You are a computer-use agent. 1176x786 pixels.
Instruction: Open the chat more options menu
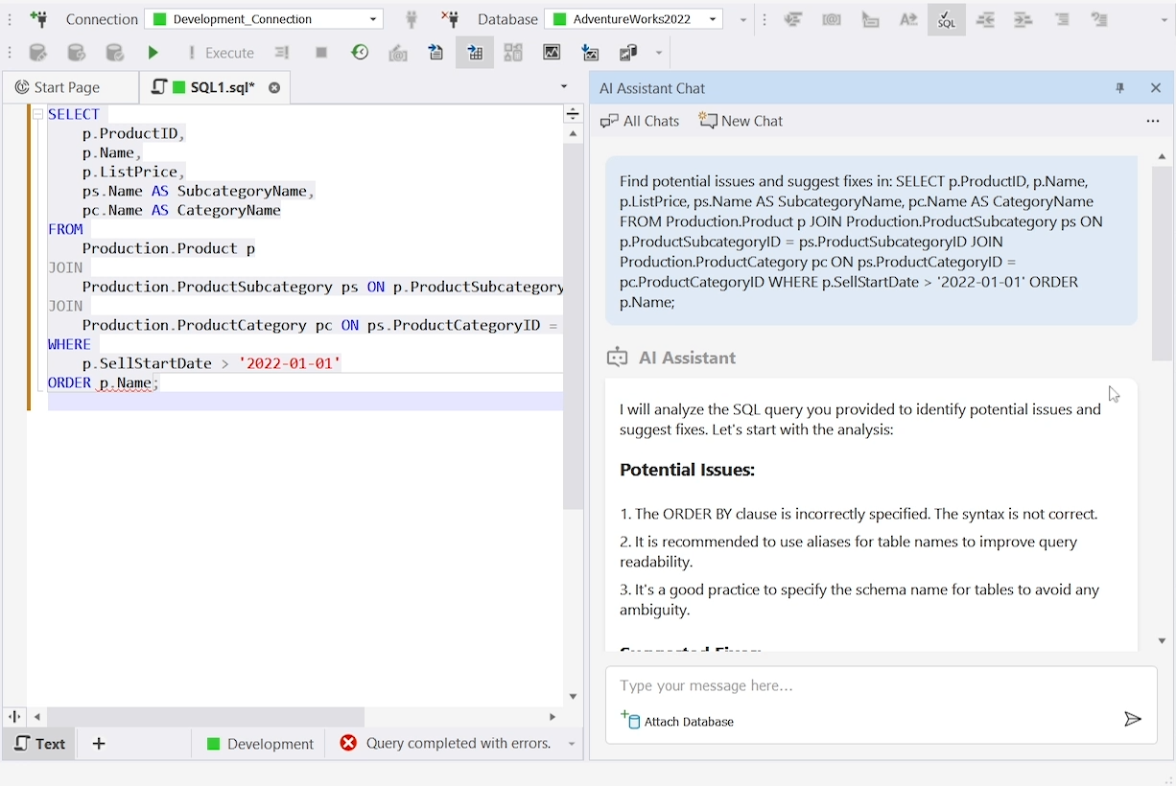pos(1153,121)
